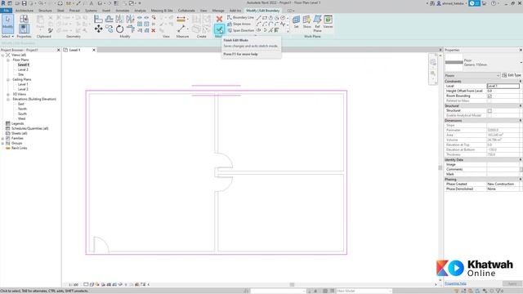Close the Project Browser panel

[58, 50]
